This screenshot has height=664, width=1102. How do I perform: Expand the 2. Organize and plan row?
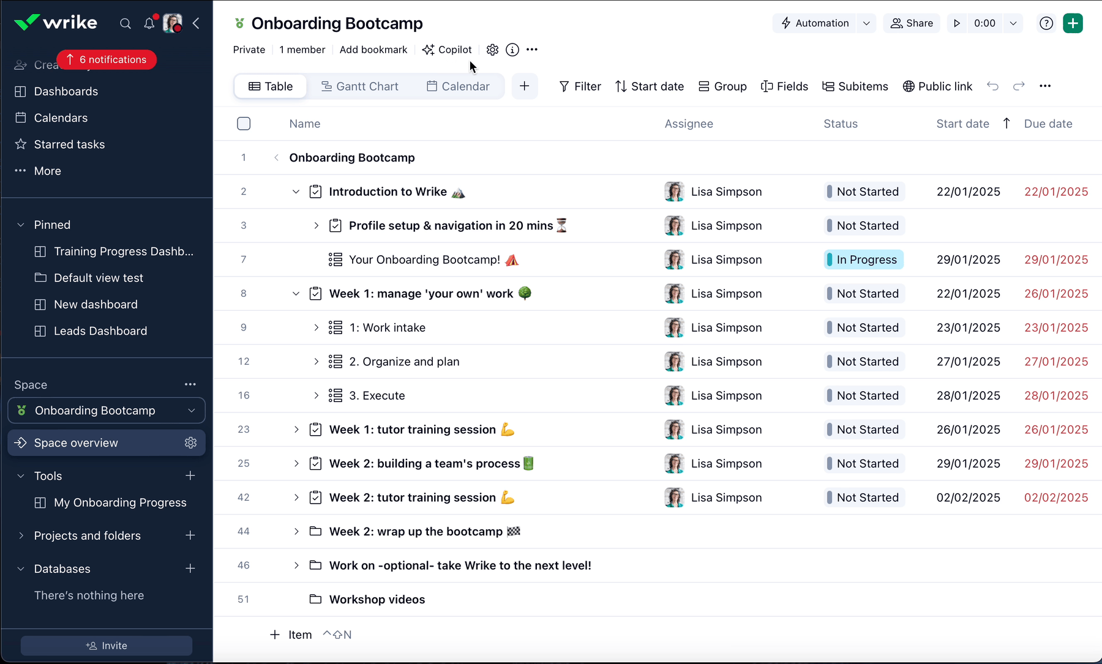coord(316,362)
